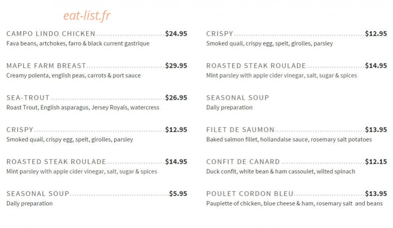Click the Baked salmon fillet description
The image size is (393, 228).
pos(289,139)
